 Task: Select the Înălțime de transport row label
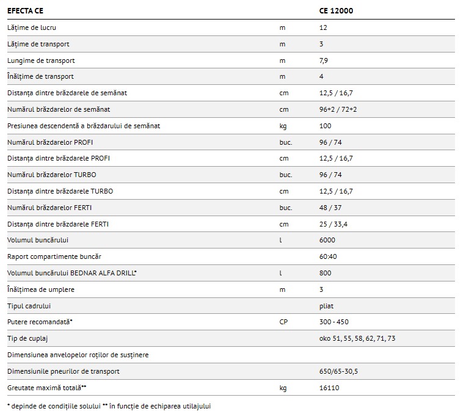(40, 76)
